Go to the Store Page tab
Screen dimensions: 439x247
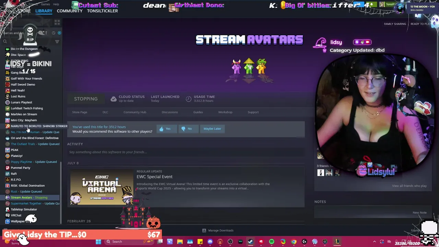coord(80,112)
